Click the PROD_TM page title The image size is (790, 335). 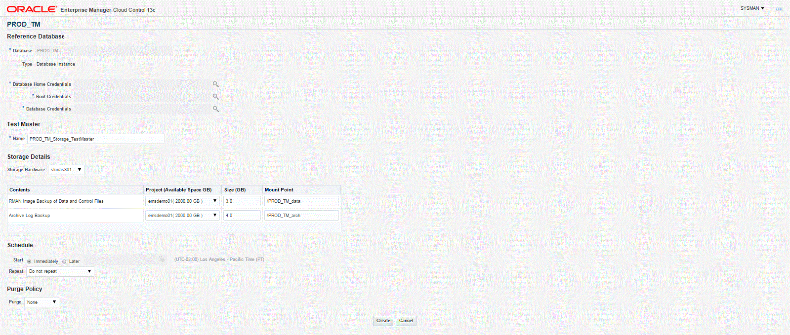[24, 24]
